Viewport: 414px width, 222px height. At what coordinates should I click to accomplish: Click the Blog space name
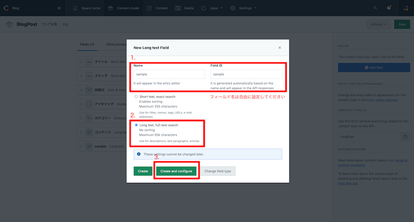point(16,8)
